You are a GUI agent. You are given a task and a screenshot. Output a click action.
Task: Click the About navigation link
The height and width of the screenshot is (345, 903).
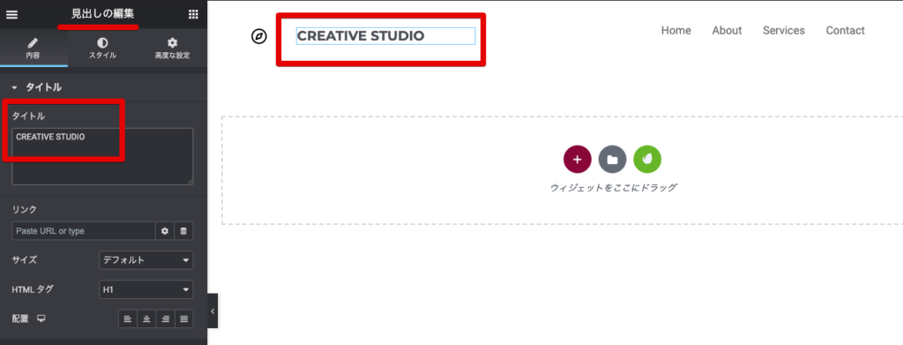click(x=727, y=31)
